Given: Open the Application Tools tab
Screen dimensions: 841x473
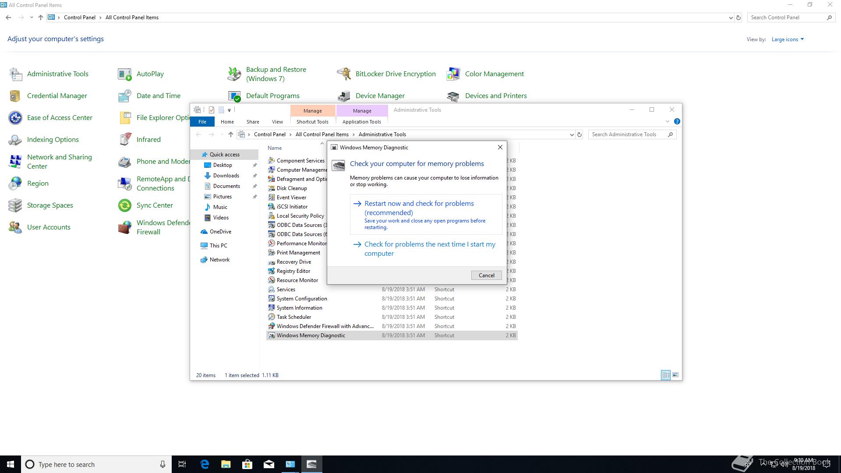Looking at the screenshot, I should [362, 122].
